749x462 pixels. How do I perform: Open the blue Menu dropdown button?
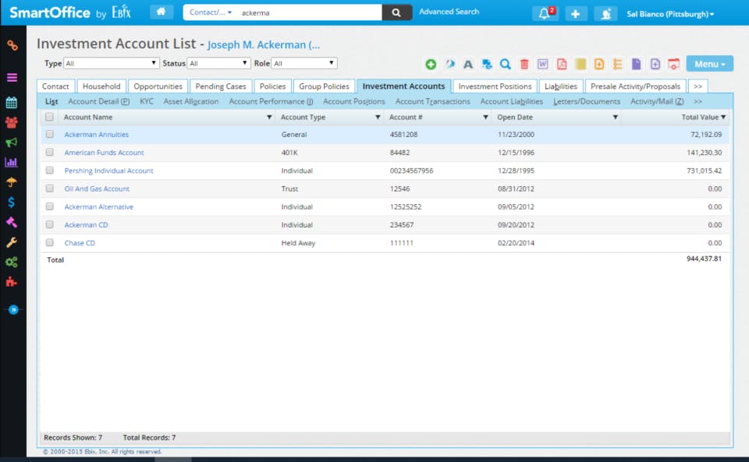coord(709,64)
